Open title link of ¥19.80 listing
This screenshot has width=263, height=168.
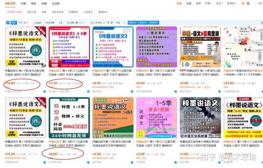click(x=25, y=73)
